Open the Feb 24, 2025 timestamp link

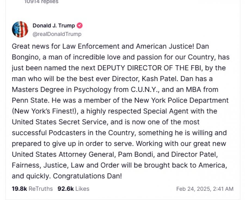click(204, 189)
